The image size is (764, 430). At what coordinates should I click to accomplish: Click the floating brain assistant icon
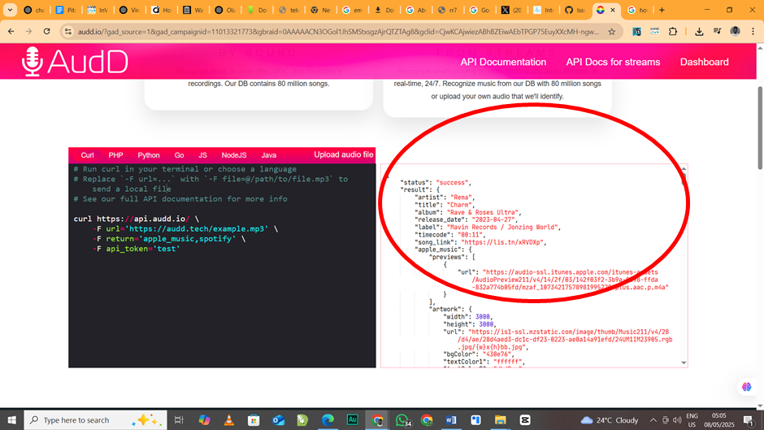tap(746, 387)
